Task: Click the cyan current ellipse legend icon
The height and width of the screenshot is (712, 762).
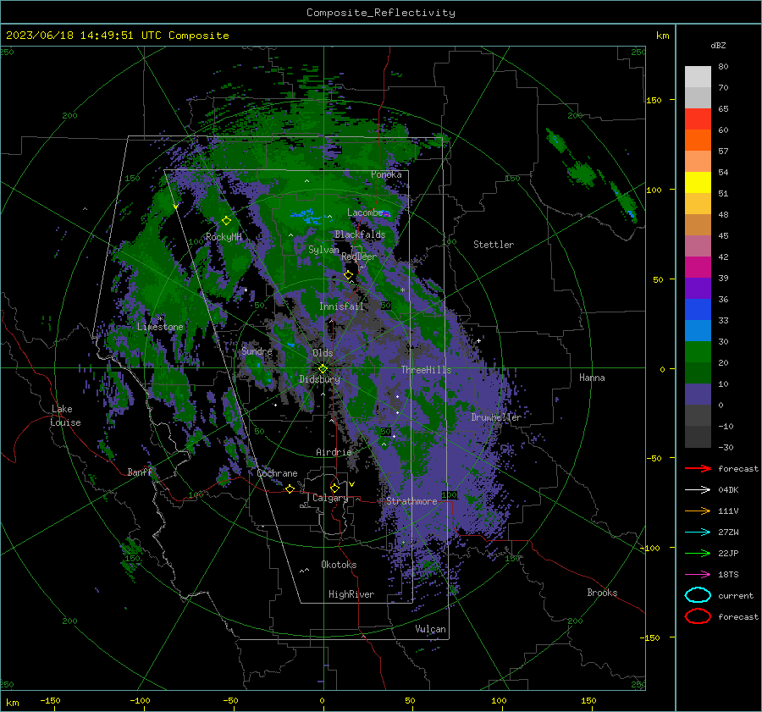Action: [x=698, y=595]
